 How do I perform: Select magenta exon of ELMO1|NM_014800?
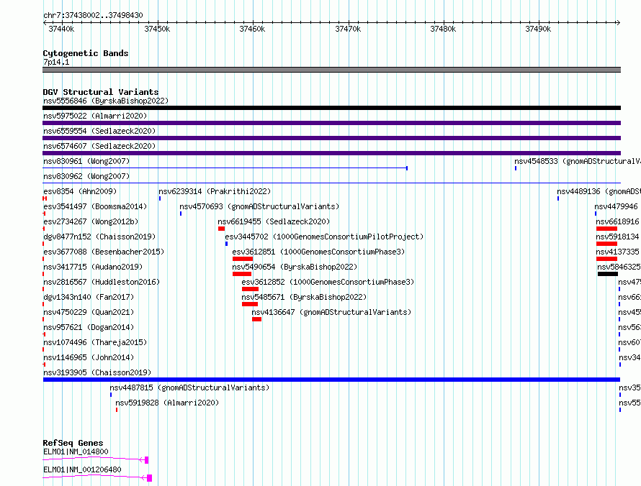point(147,460)
